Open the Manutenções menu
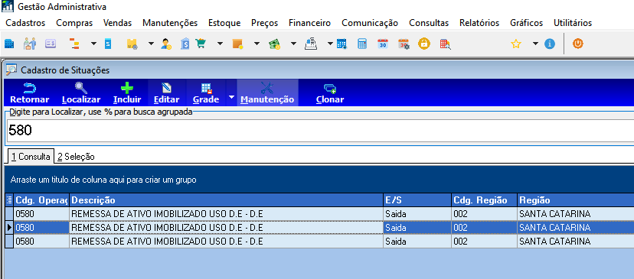The height and width of the screenshot is (279, 634). (x=170, y=23)
